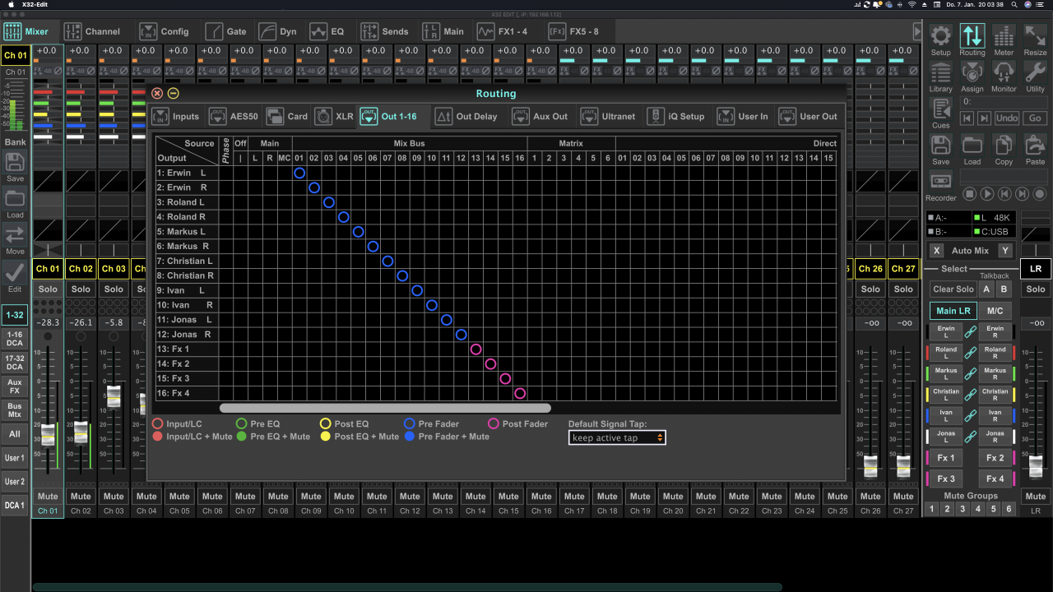Click the Move arrows icon in left sidebar
This screenshot has height=592, width=1053.
15,239
